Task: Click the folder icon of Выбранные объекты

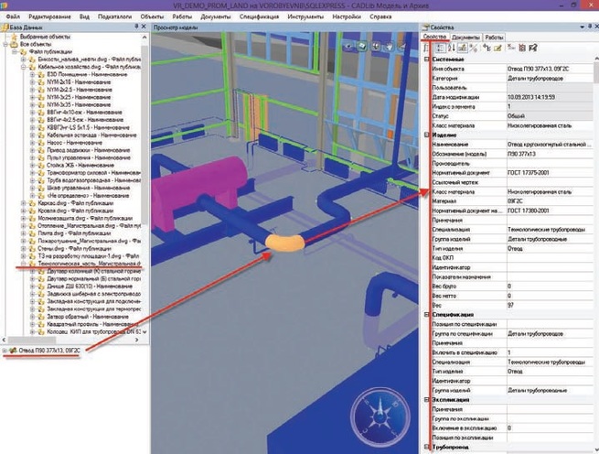Action: (x=13, y=38)
